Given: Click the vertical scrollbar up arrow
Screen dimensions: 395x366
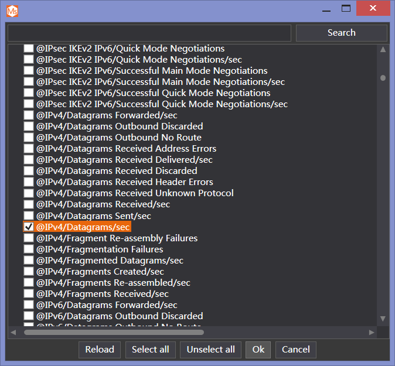Looking at the screenshot, I should pyautogui.click(x=383, y=49).
